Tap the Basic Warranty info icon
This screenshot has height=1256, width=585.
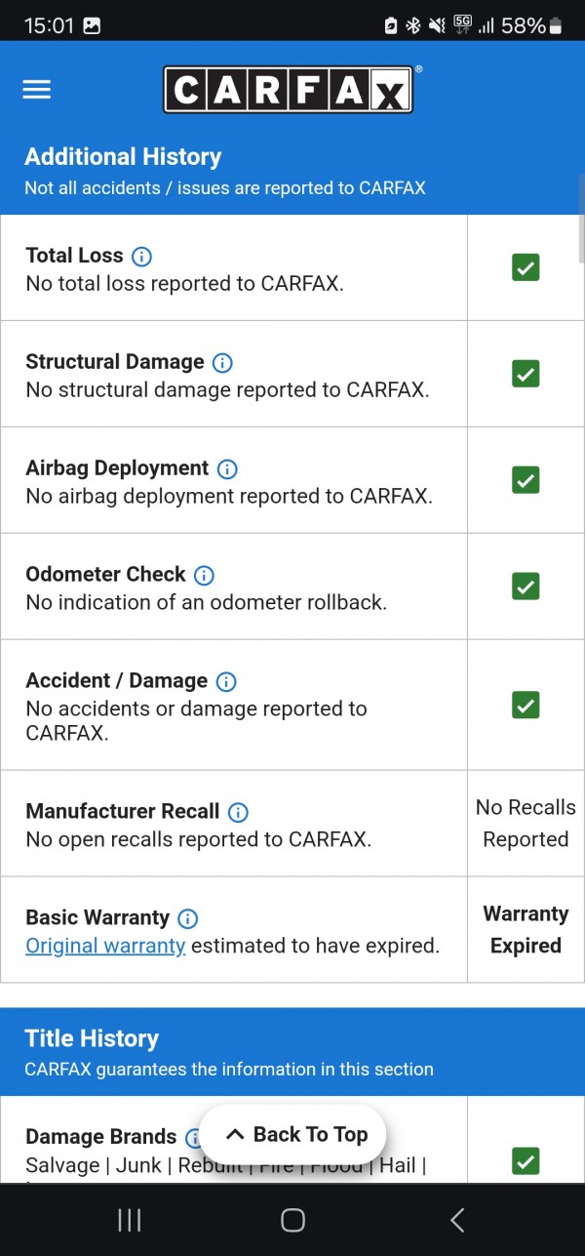(x=188, y=918)
